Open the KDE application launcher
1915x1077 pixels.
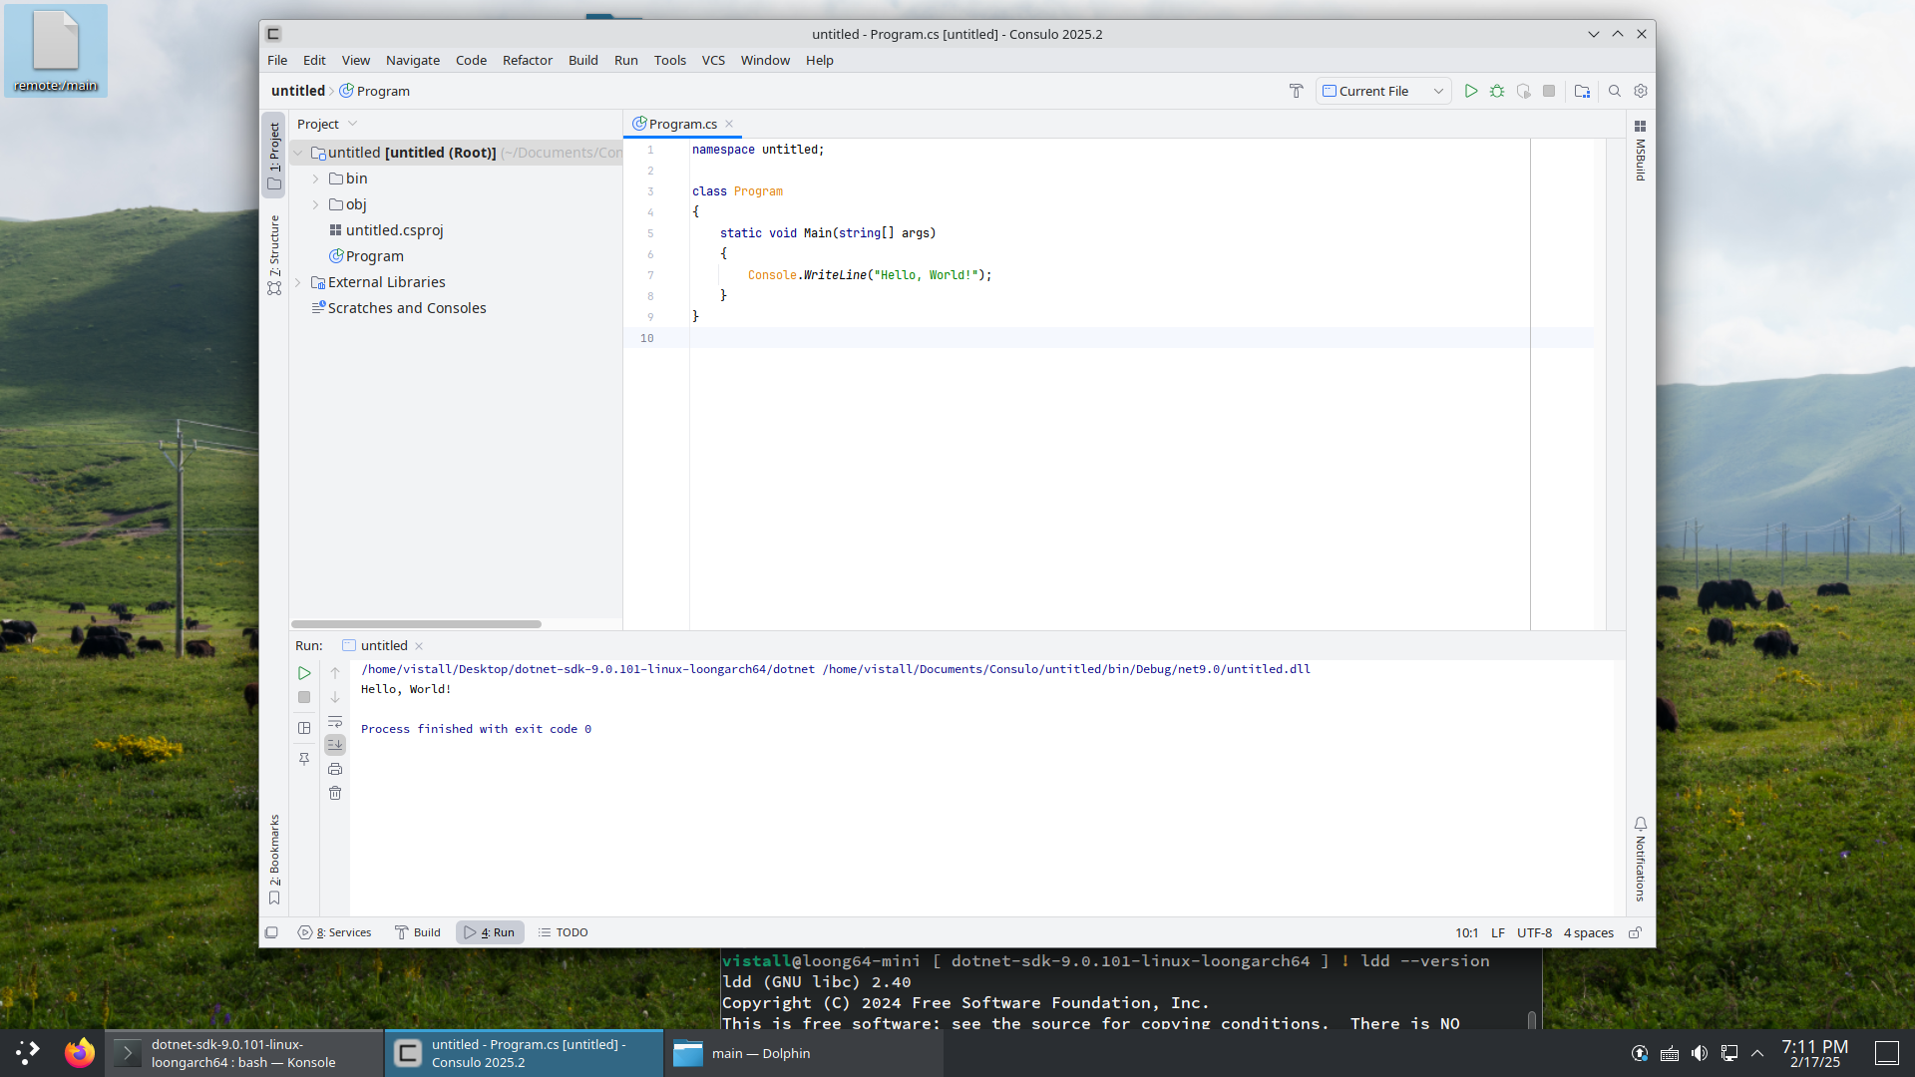tap(28, 1053)
